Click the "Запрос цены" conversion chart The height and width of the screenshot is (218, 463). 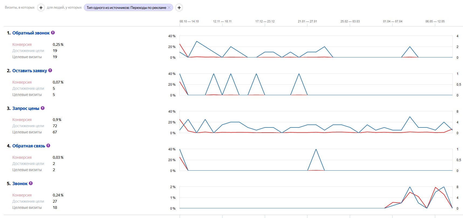click(316, 122)
